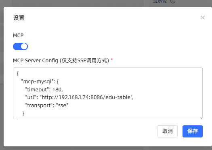The image size is (212, 150).
Task: Click the closing brace below the transport line
Action: (x=23, y=114)
